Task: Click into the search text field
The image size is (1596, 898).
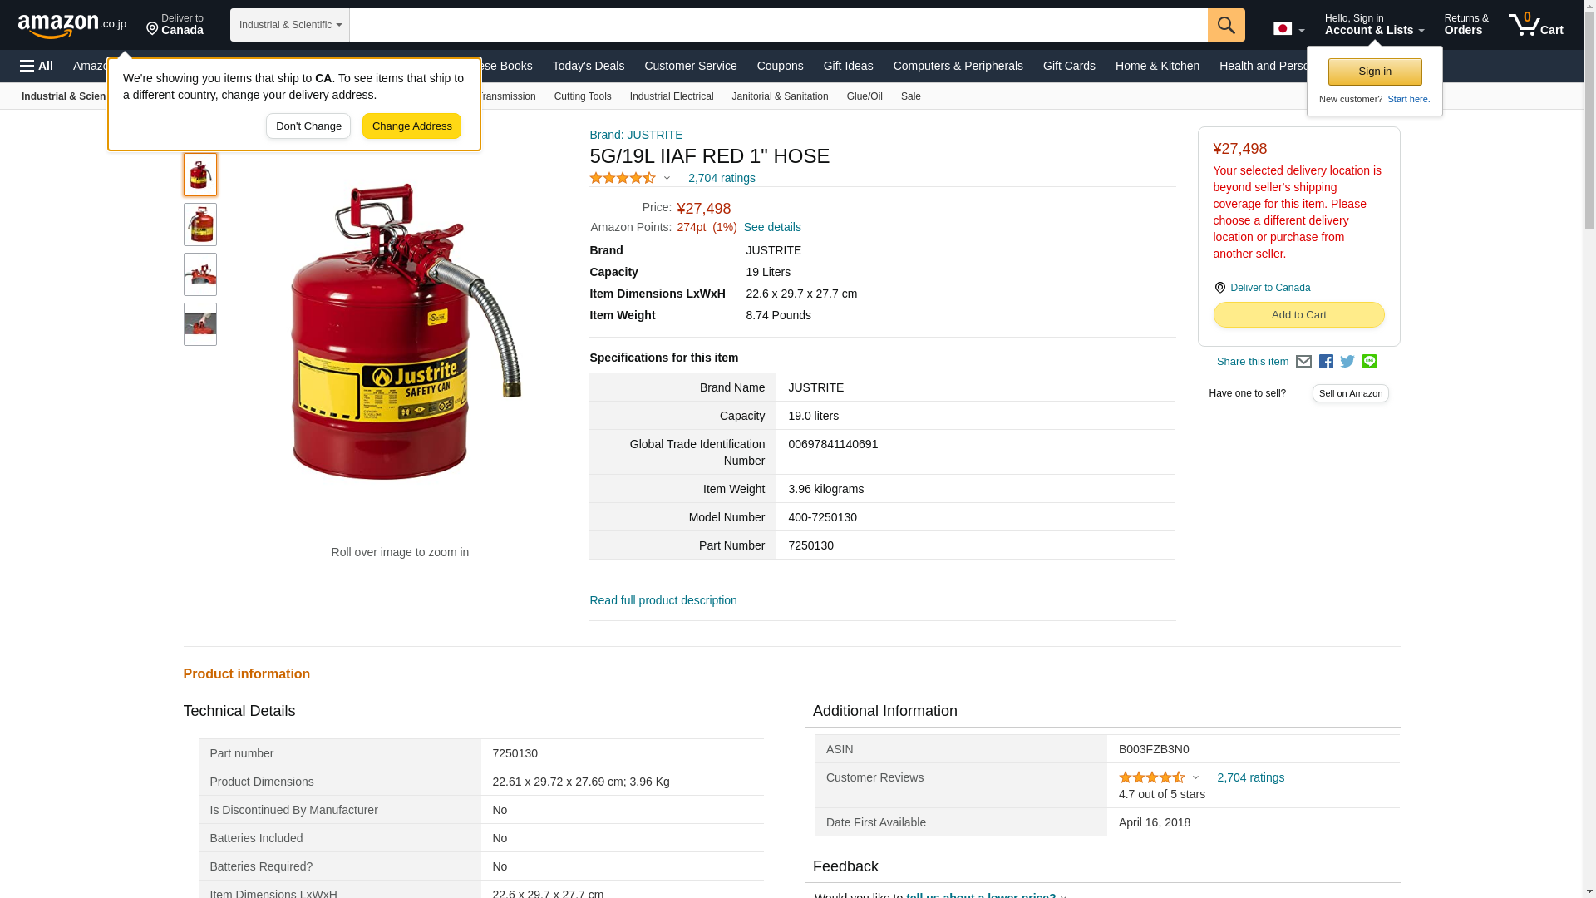Action: [777, 25]
